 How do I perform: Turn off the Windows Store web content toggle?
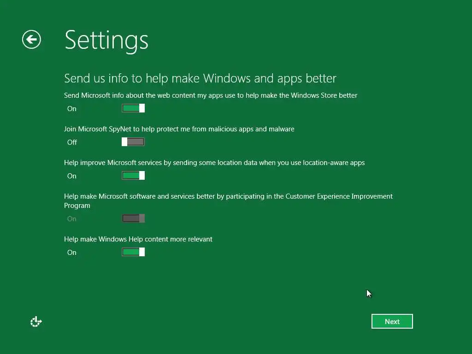(x=133, y=108)
